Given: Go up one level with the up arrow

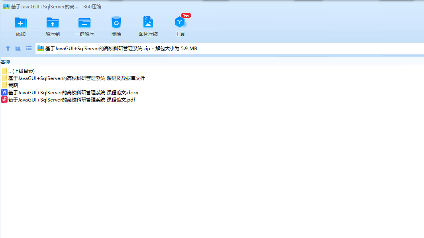Looking at the screenshot, I should click(8, 49).
